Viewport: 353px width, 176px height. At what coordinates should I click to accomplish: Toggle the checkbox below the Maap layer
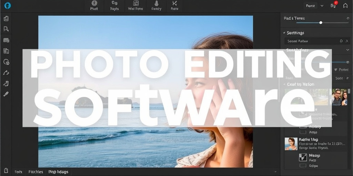(x=303, y=166)
